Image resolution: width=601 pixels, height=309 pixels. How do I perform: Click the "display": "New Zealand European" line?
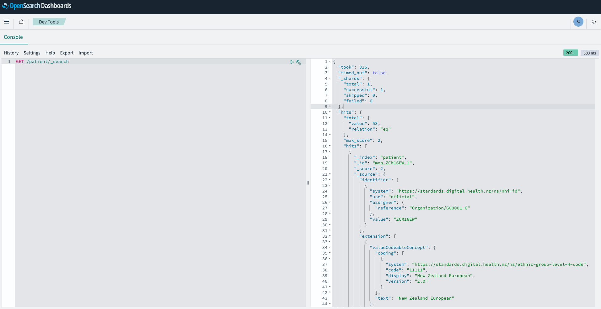pyautogui.click(x=430, y=276)
